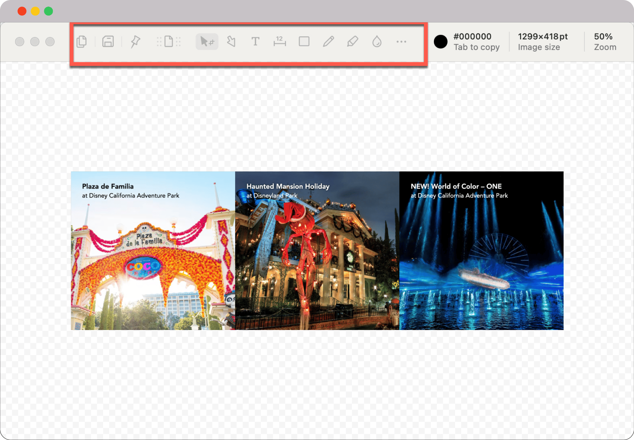Pin the screenshot with pushpin icon

click(x=135, y=42)
